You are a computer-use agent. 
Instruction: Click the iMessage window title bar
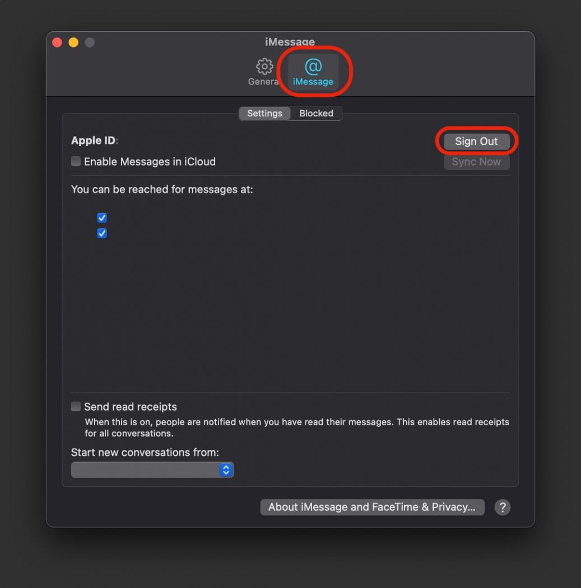pyautogui.click(x=291, y=41)
